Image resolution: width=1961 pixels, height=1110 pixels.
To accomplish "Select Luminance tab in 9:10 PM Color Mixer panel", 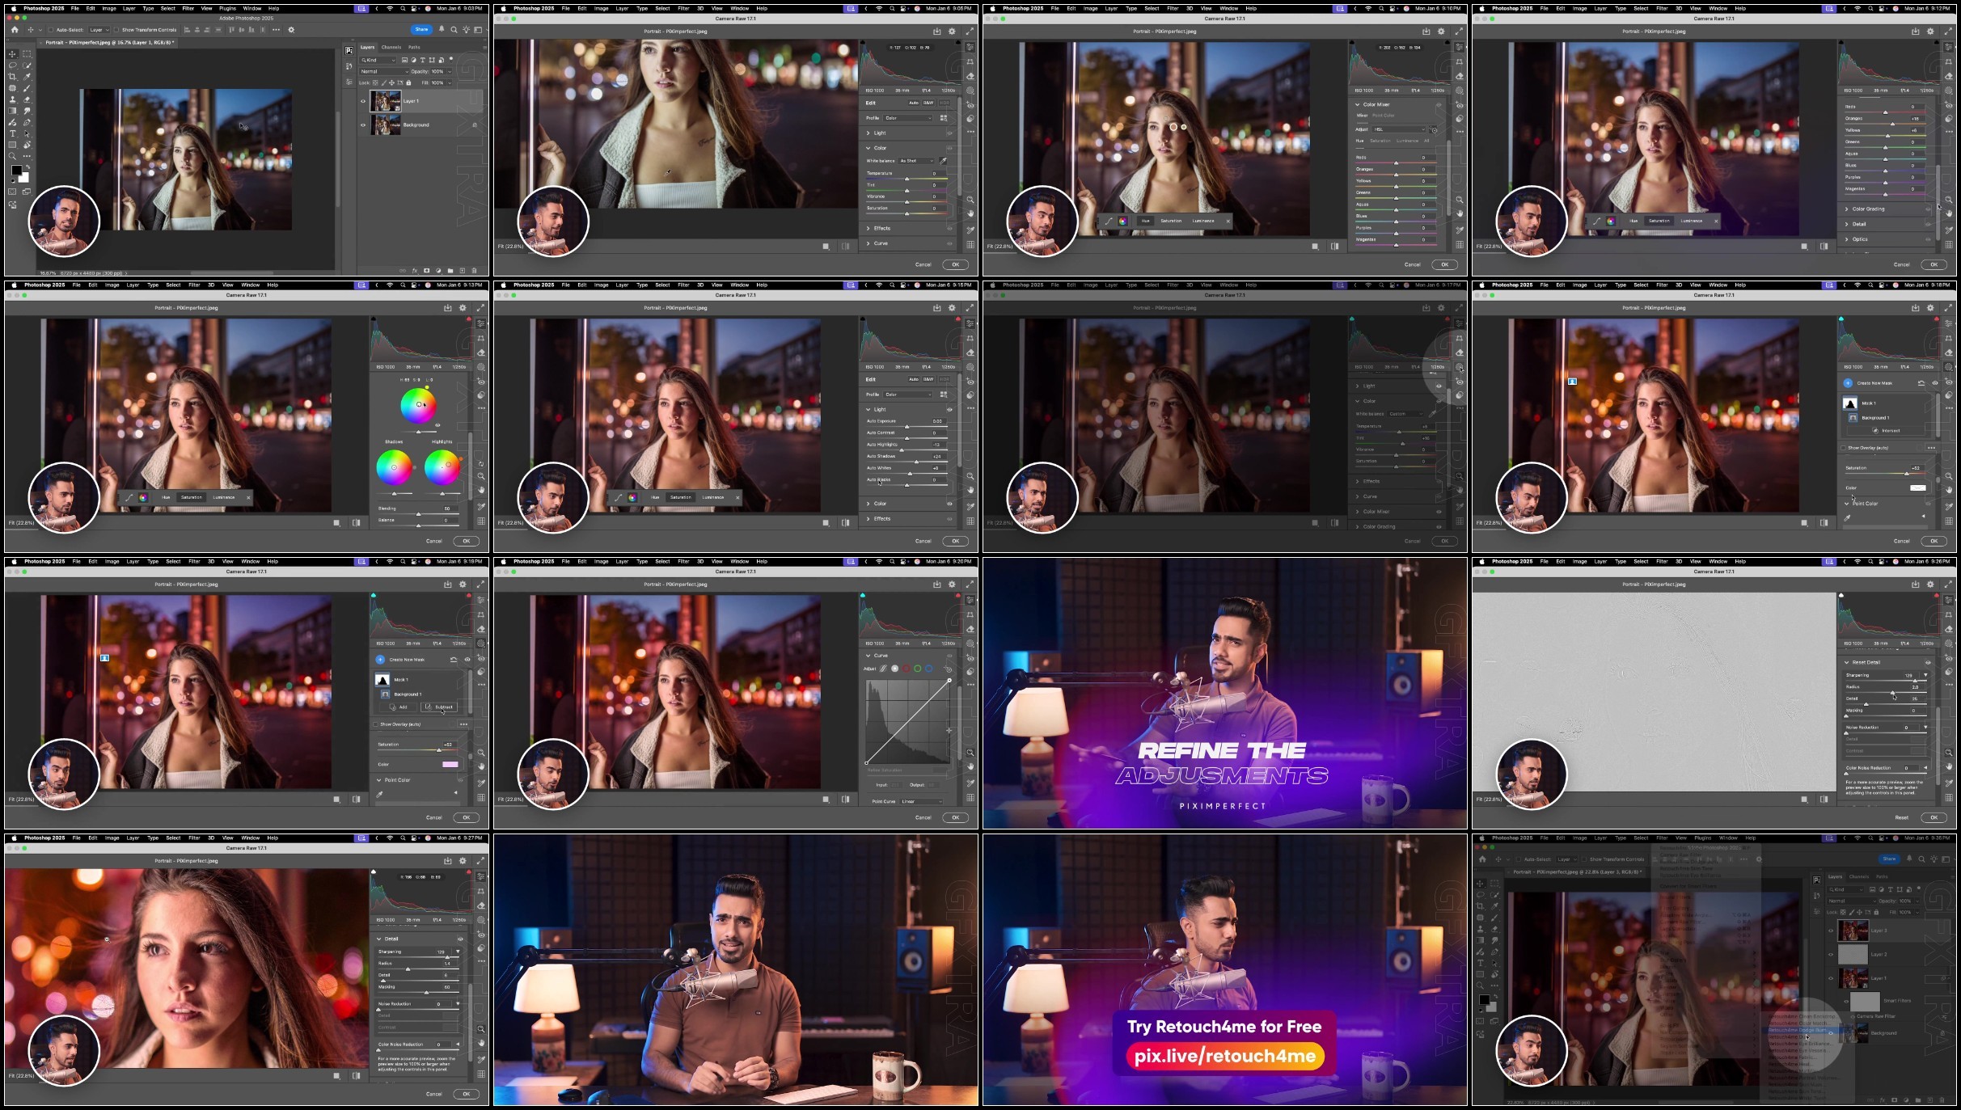I will [1408, 141].
